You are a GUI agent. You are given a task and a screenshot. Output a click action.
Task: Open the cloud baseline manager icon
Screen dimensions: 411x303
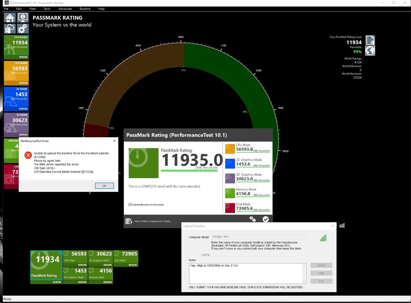click(x=10, y=29)
